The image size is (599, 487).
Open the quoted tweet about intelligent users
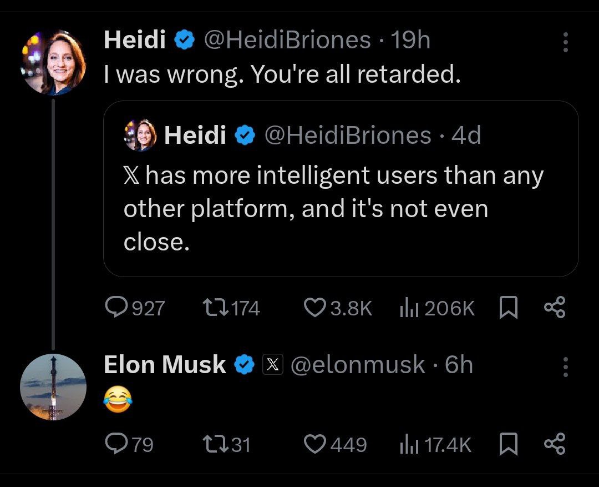point(341,189)
